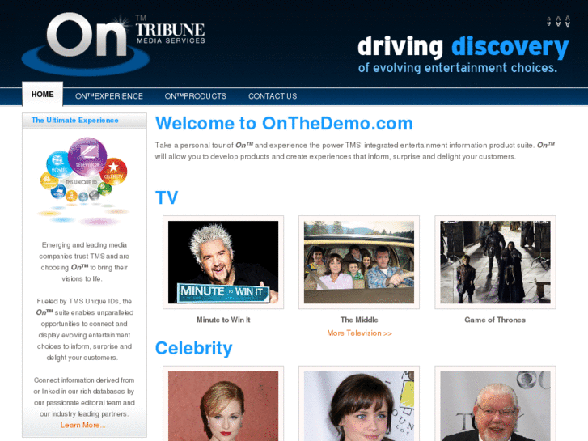Select the medium 'A' text size icon
This screenshot has height=441, width=588.
click(558, 21)
